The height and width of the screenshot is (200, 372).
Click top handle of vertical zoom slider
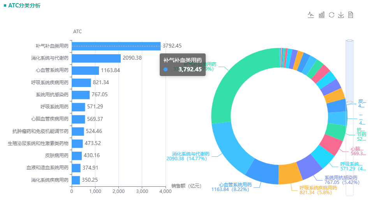(x=349, y=40)
